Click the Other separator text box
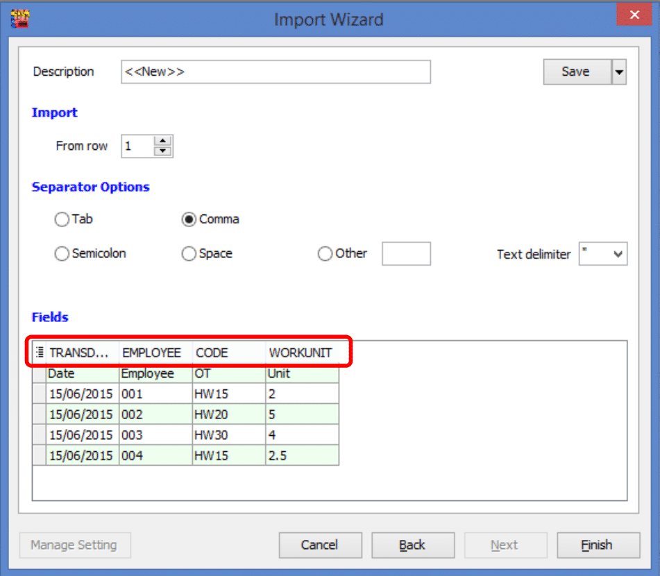Screen dimensions: 660x576 coord(405,253)
